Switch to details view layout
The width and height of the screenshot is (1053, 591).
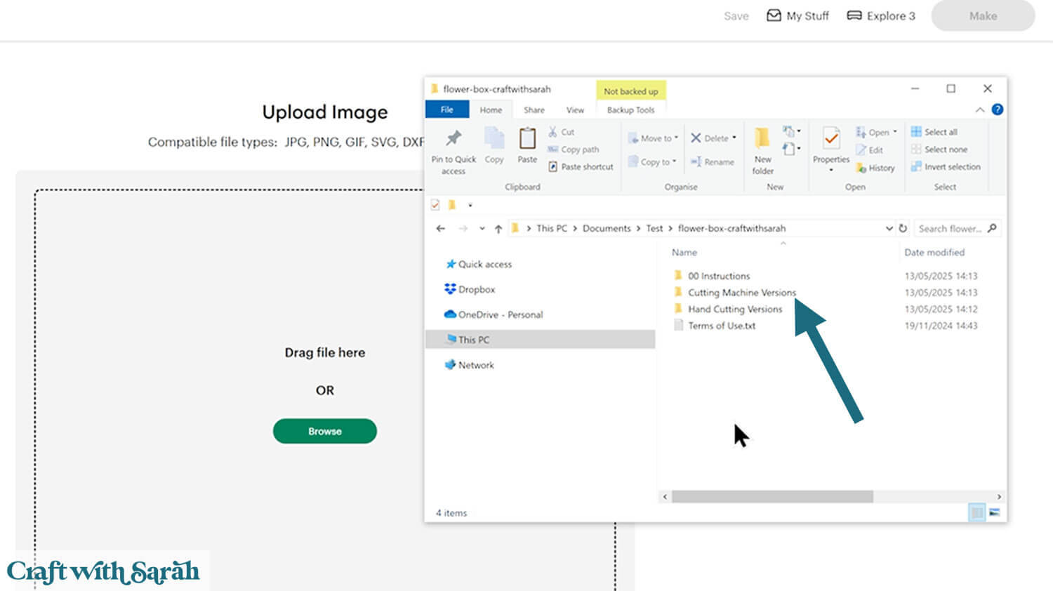click(x=976, y=513)
